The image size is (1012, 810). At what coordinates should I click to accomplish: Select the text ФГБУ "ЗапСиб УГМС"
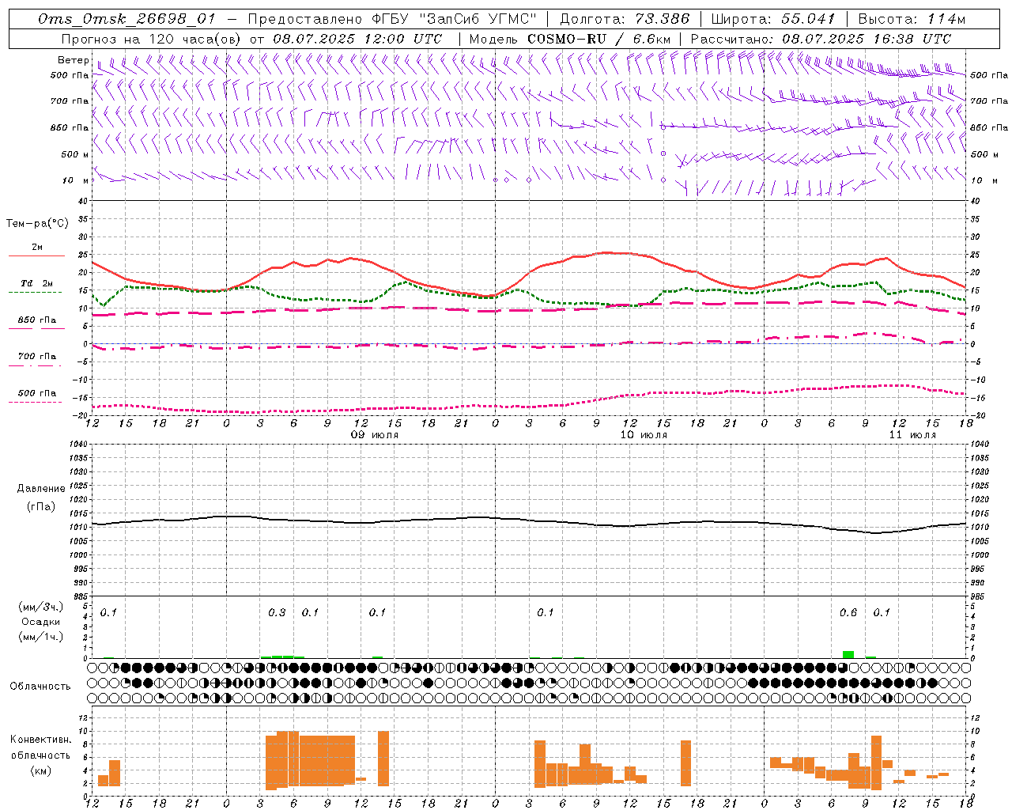tap(454, 19)
